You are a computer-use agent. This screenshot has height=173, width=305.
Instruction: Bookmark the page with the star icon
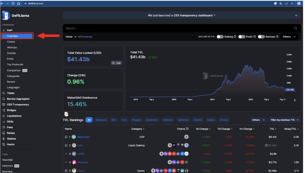click(292, 3)
